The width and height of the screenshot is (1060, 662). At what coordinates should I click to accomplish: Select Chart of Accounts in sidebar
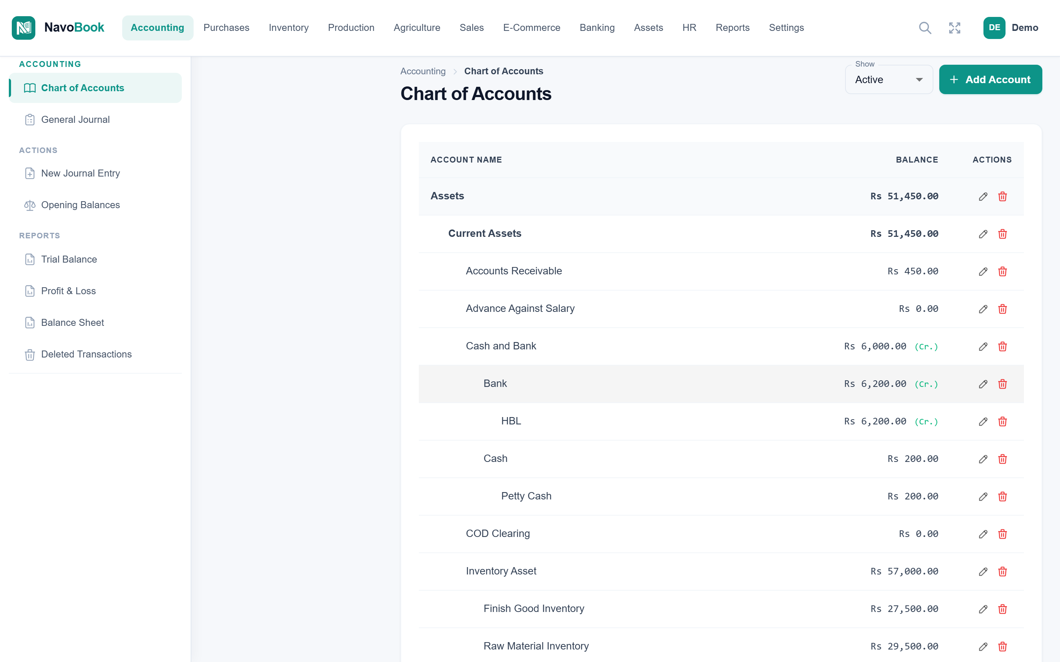pyautogui.click(x=95, y=88)
